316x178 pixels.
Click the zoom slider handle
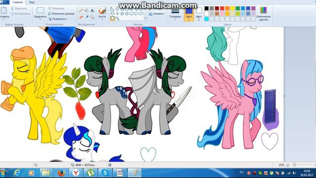click(x=294, y=165)
